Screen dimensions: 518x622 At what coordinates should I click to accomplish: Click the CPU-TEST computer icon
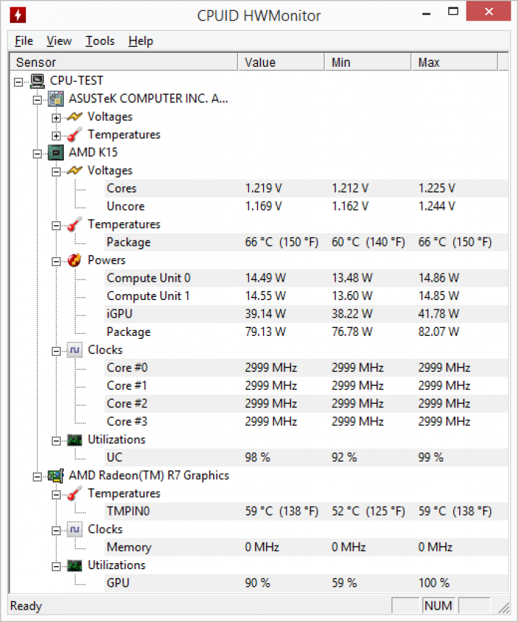tap(38, 81)
